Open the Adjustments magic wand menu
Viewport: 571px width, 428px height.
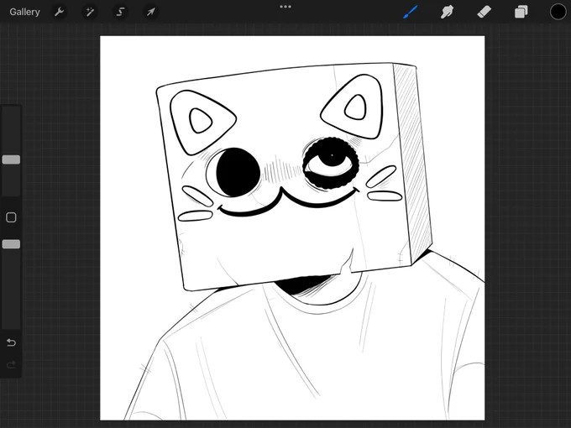90,12
